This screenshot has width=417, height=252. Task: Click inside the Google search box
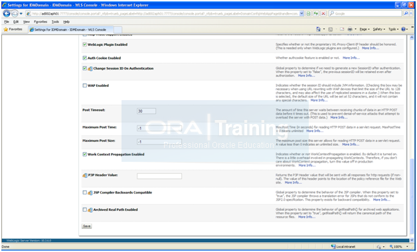click(x=365, y=13)
